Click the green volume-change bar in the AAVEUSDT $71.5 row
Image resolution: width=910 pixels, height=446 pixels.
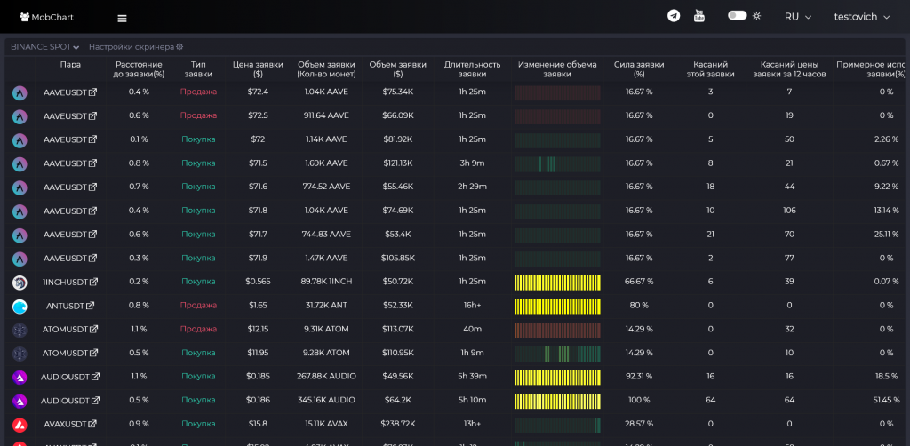[557, 164]
